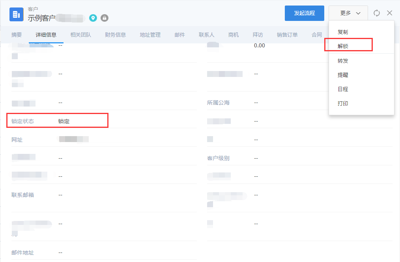Choose 复制 from the More menu
This screenshot has height=262, width=400.
click(x=342, y=32)
